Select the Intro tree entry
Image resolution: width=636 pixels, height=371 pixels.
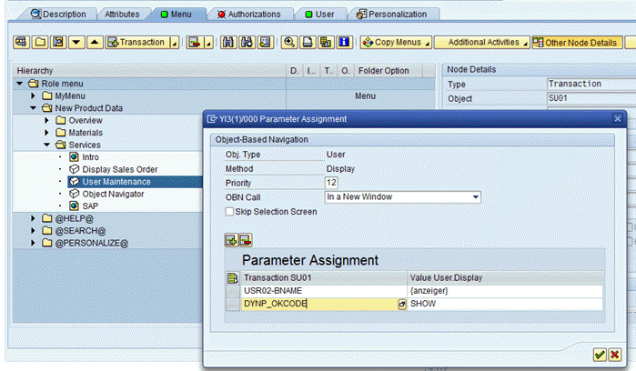coord(90,157)
